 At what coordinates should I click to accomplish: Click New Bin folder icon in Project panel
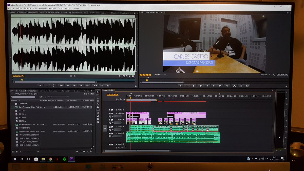click(x=84, y=151)
